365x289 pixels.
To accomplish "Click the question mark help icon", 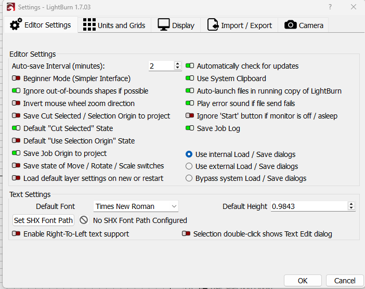I will pyautogui.click(x=330, y=7).
